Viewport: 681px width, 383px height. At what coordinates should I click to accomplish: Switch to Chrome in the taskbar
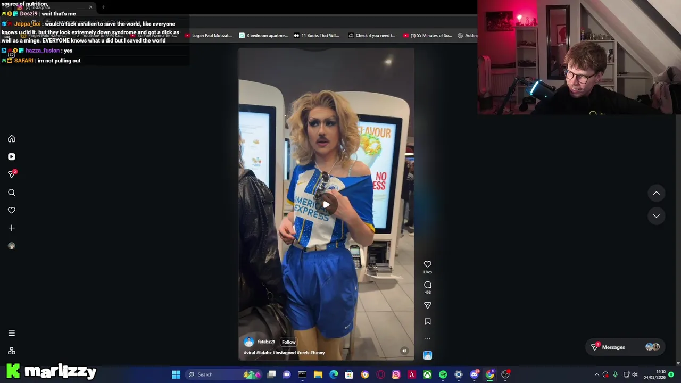(x=490, y=374)
